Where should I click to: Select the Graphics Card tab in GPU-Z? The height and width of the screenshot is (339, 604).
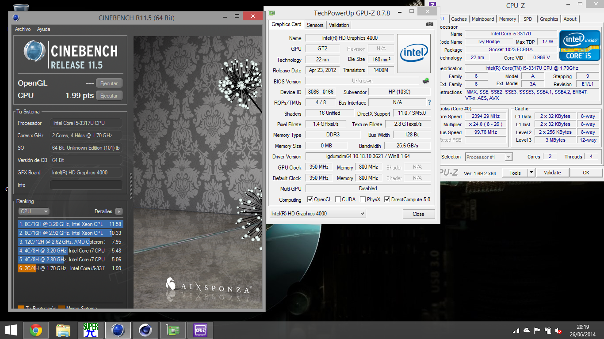point(287,25)
